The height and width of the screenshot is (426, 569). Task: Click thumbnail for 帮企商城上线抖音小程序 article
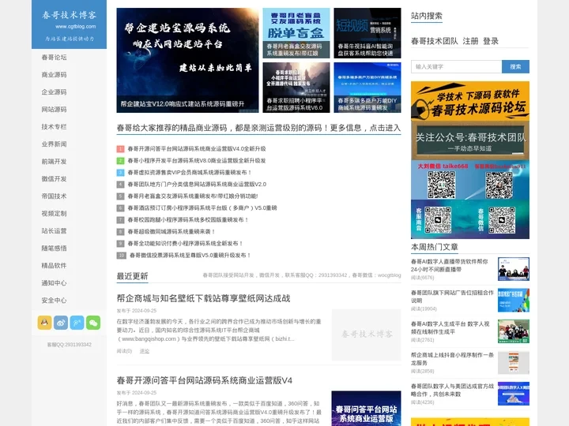[514, 362]
